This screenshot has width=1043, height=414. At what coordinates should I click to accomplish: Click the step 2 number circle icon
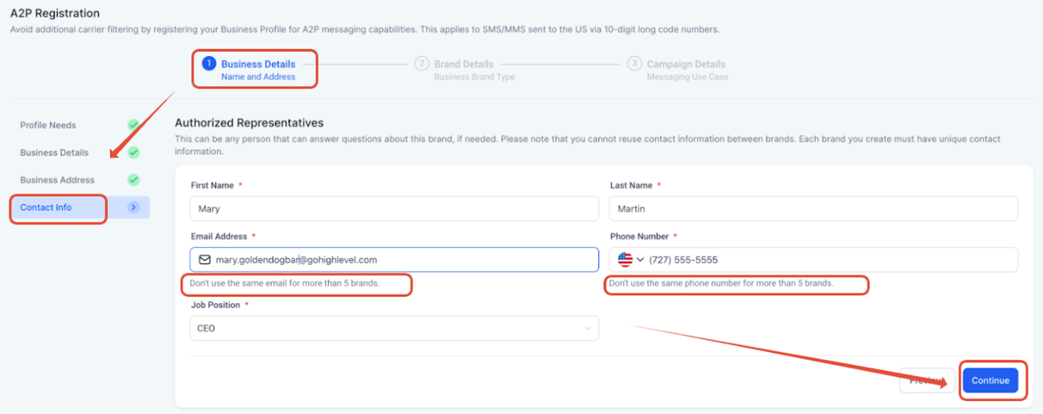point(422,64)
